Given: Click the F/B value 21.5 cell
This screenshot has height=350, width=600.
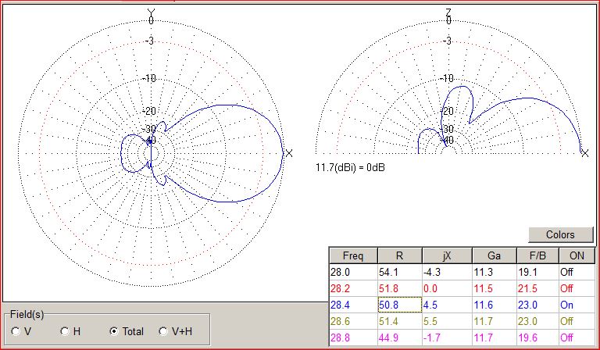Looking at the screenshot, I should click(537, 288).
